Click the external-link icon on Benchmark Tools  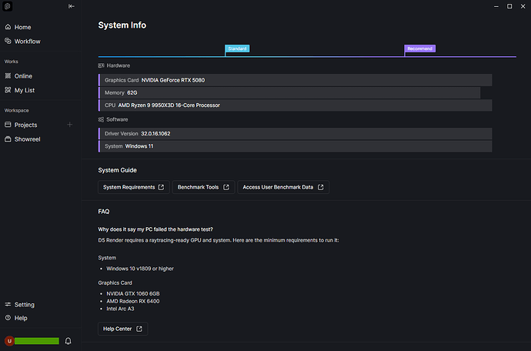226,187
